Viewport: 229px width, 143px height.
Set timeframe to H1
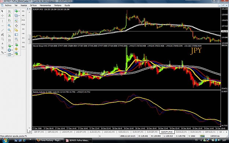click(23, 29)
